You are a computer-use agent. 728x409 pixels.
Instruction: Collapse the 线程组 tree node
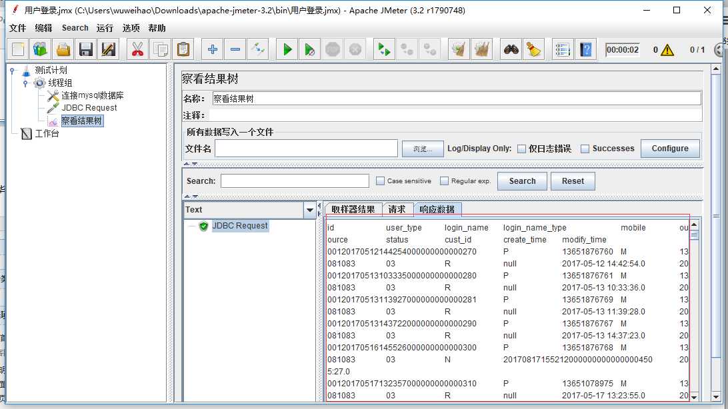tap(25, 83)
